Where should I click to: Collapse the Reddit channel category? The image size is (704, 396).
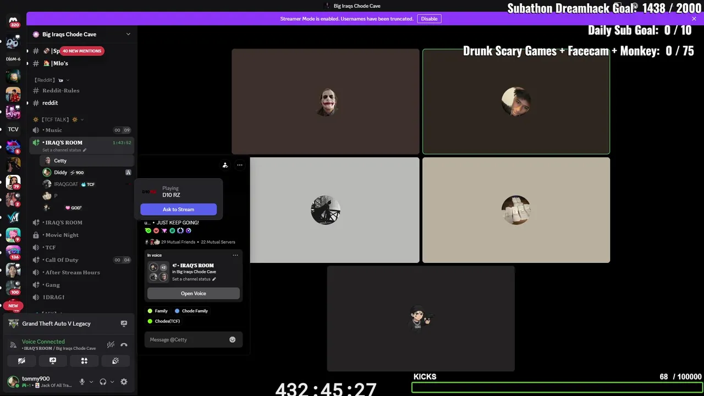[51, 80]
